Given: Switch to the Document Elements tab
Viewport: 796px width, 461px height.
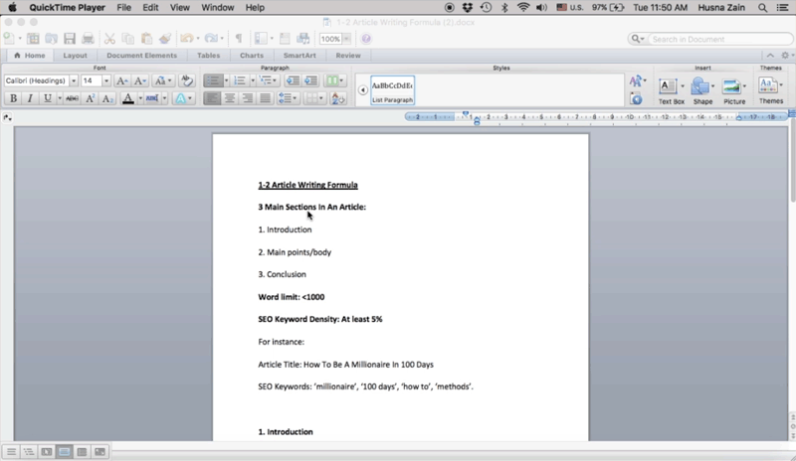Looking at the screenshot, I should coord(139,56).
